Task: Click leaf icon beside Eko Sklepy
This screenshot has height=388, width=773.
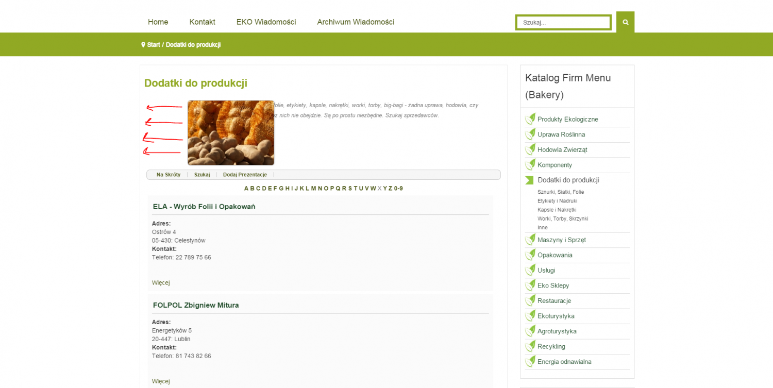Action: pyautogui.click(x=530, y=285)
